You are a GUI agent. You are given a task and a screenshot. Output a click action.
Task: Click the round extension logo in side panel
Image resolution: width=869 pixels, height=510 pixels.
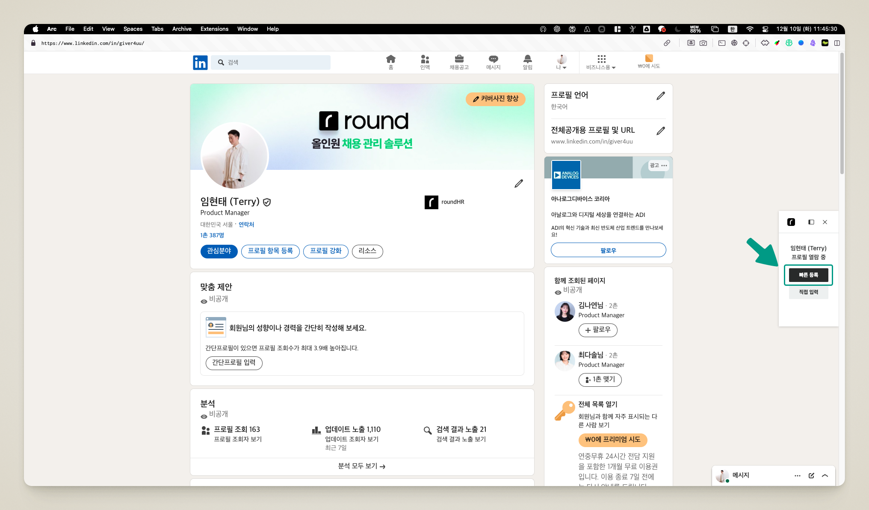(791, 222)
